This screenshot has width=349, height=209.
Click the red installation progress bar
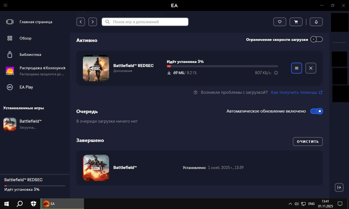(222, 66)
